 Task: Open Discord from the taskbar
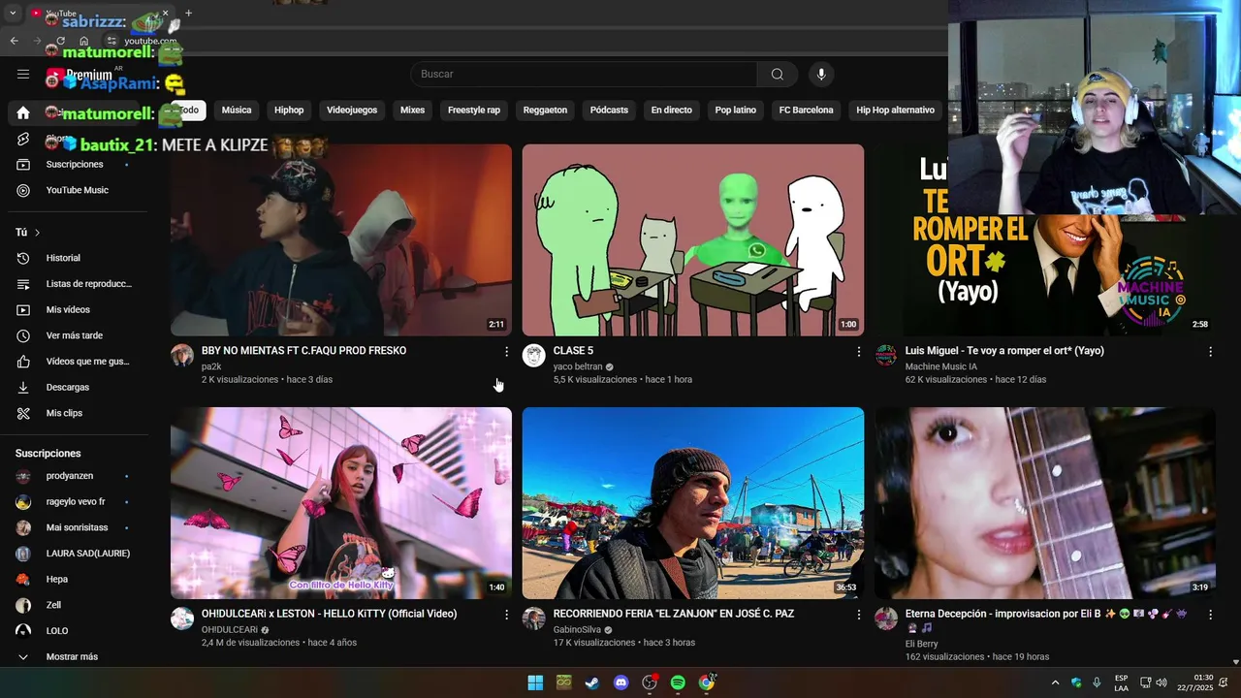[621, 682]
